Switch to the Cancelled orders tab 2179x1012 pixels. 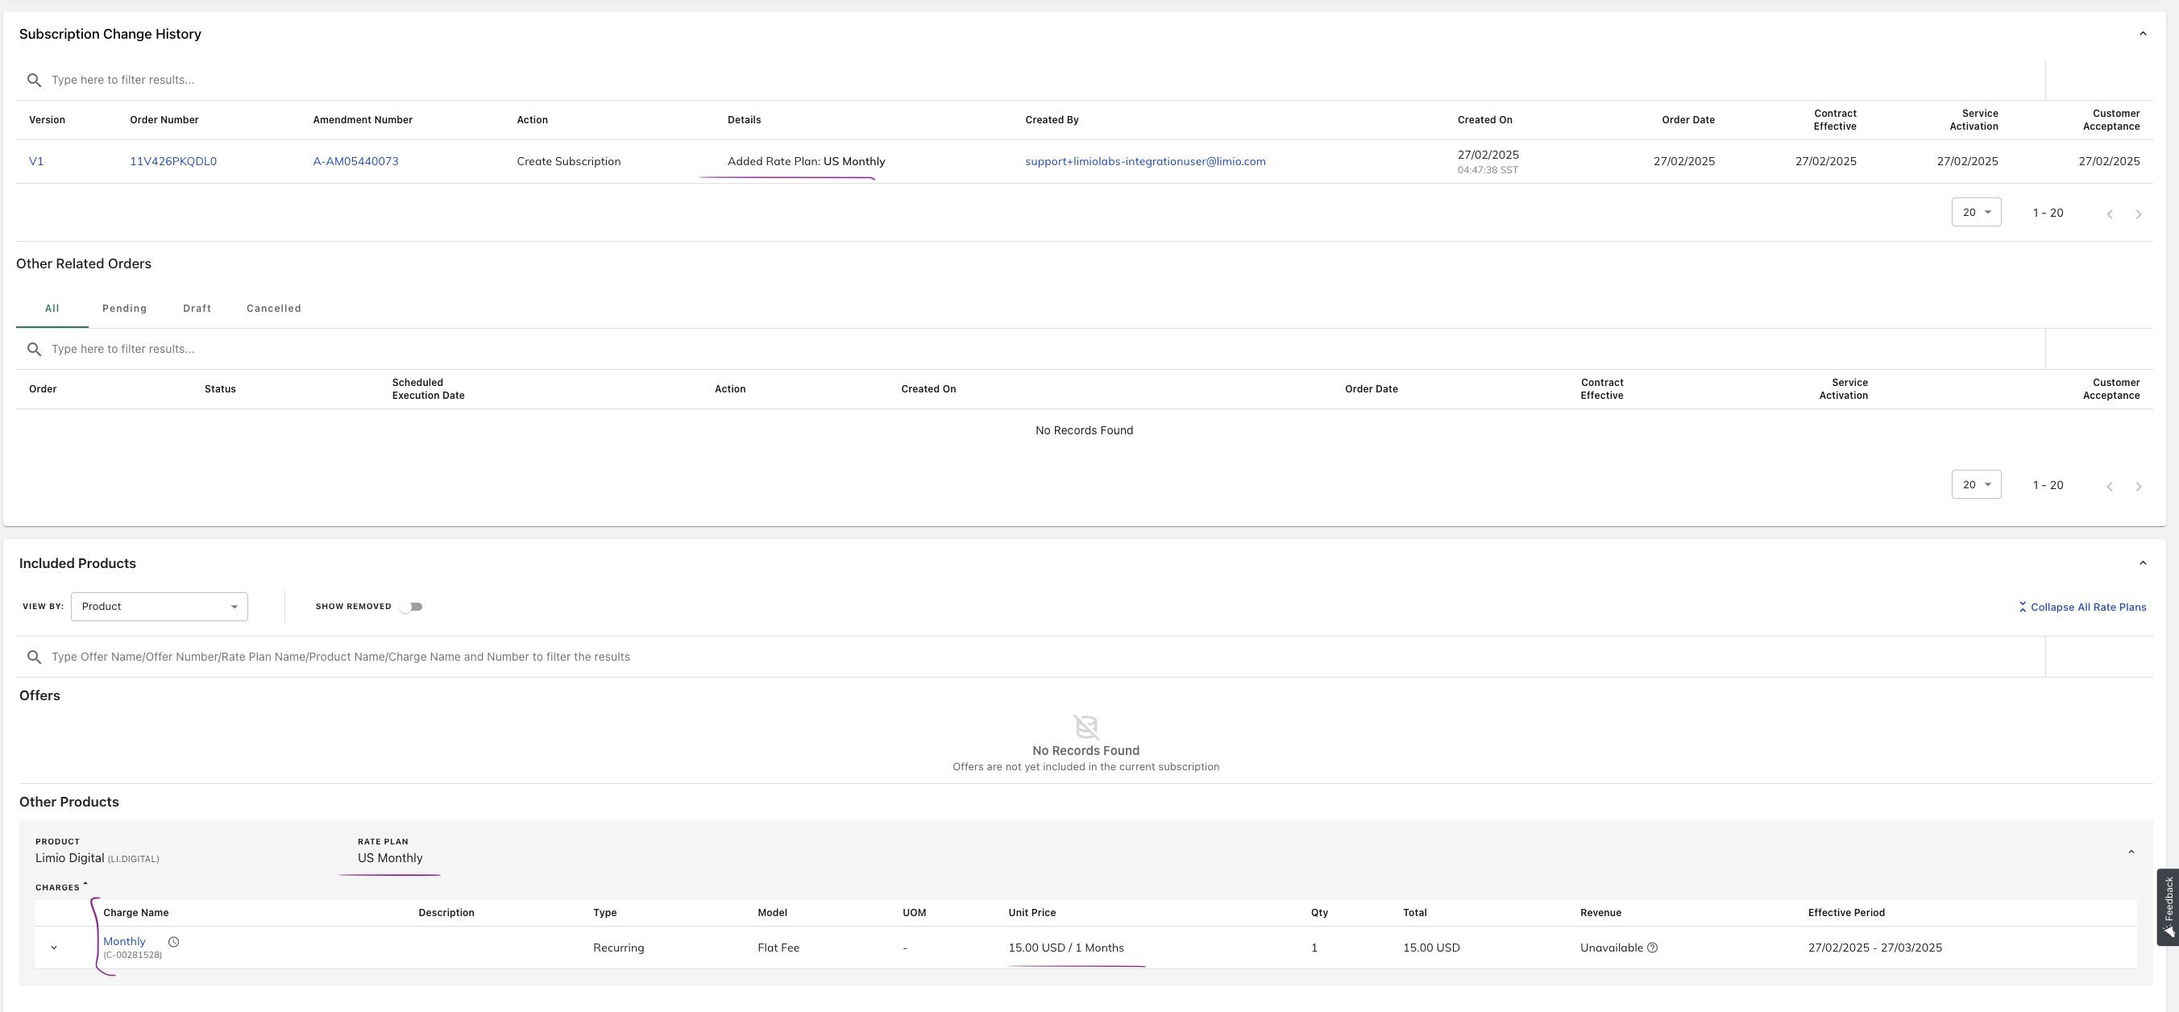(273, 309)
